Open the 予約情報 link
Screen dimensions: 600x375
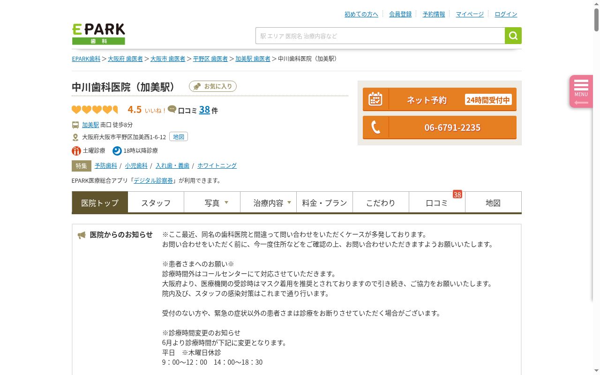tap(434, 14)
